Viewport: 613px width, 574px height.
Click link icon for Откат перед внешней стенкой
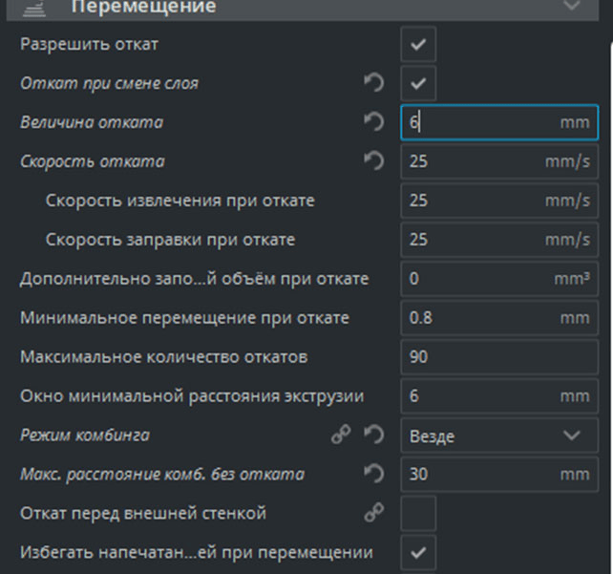click(374, 513)
